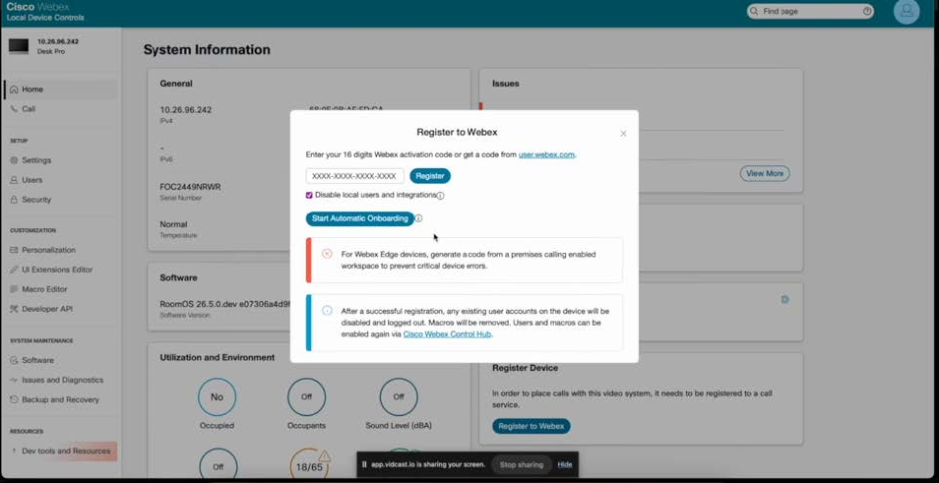Click the UI Extensions Editor pencil icon

click(x=15, y=270)
